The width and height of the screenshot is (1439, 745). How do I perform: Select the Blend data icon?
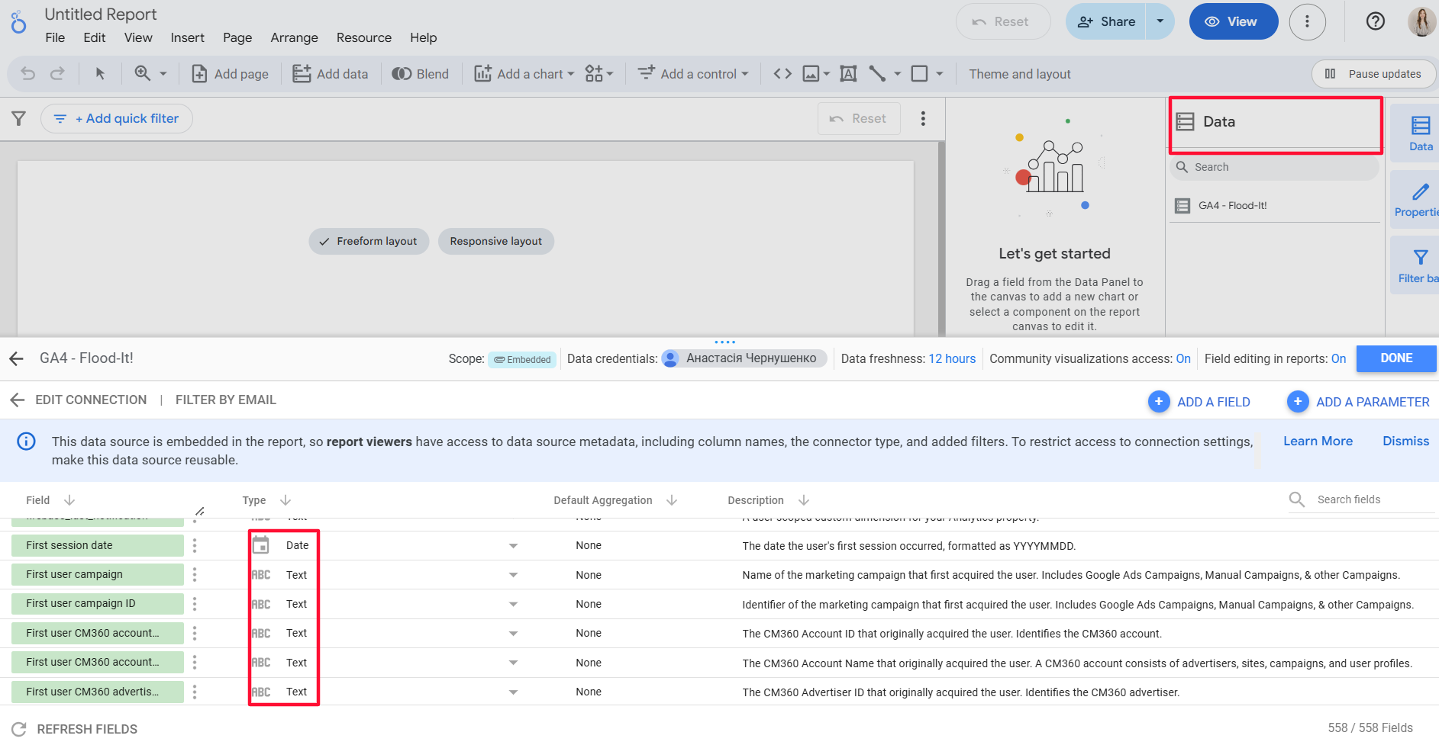click(420, 73)
